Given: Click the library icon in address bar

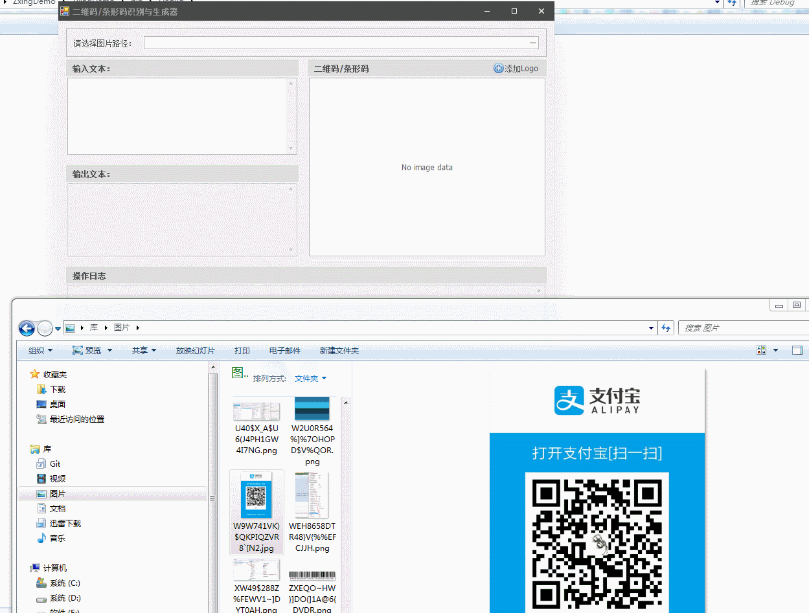Looking at the screenshot, I should 70,328.
